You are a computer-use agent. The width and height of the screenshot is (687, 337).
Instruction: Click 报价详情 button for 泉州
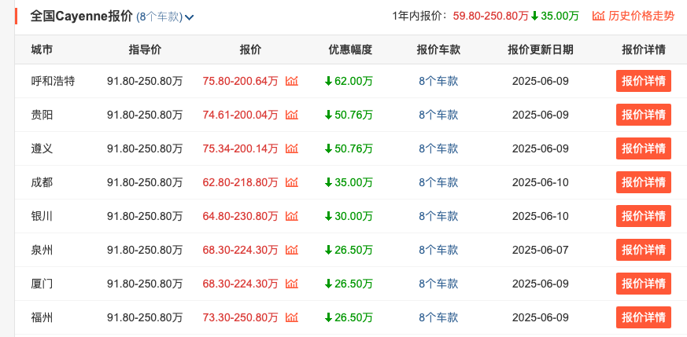[x=643, y=250]
